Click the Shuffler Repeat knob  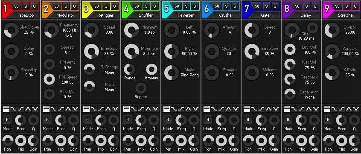[141, 88]
